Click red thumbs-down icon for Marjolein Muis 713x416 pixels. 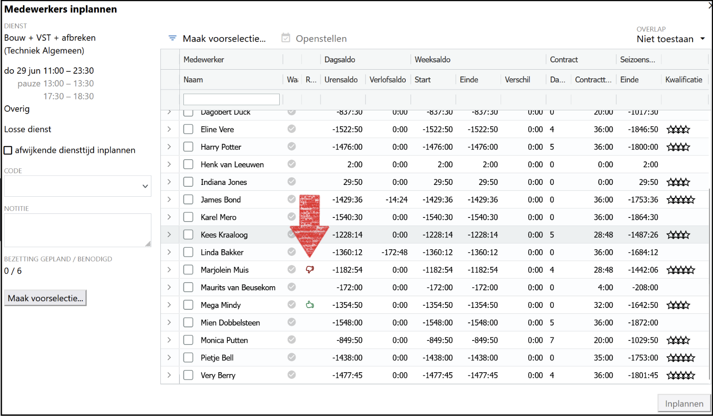(x=310, y=269)
